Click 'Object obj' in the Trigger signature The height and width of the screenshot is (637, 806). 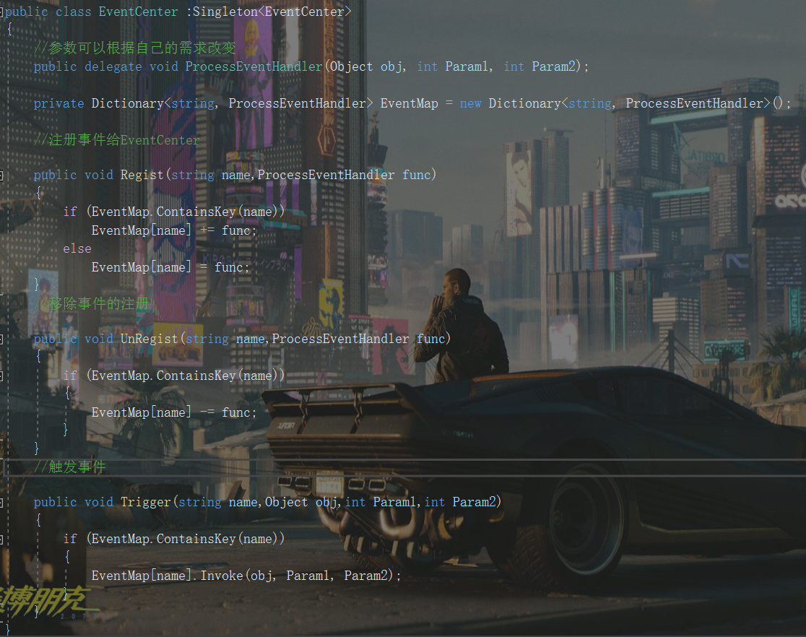tap(301, 502)
